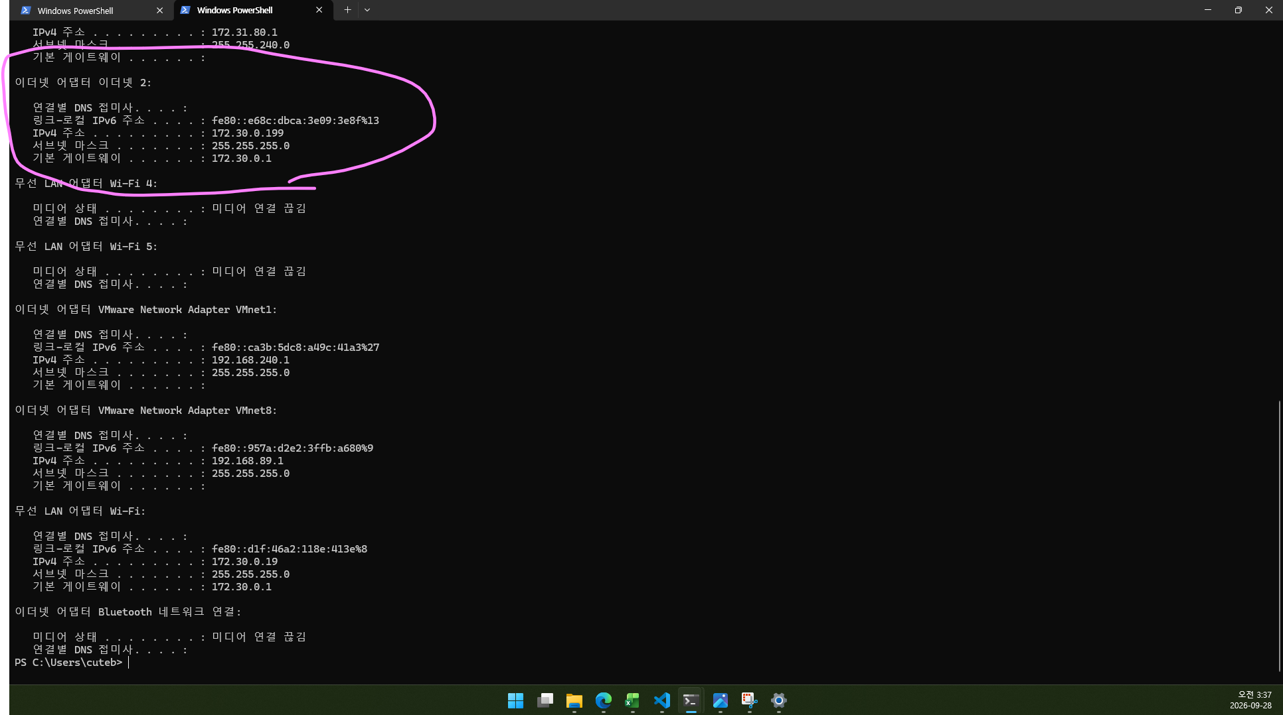Screen dimensions: 1283x715
Task: Click the IPv4 address 192.168.89.1
Action: [x=248, y=461]
